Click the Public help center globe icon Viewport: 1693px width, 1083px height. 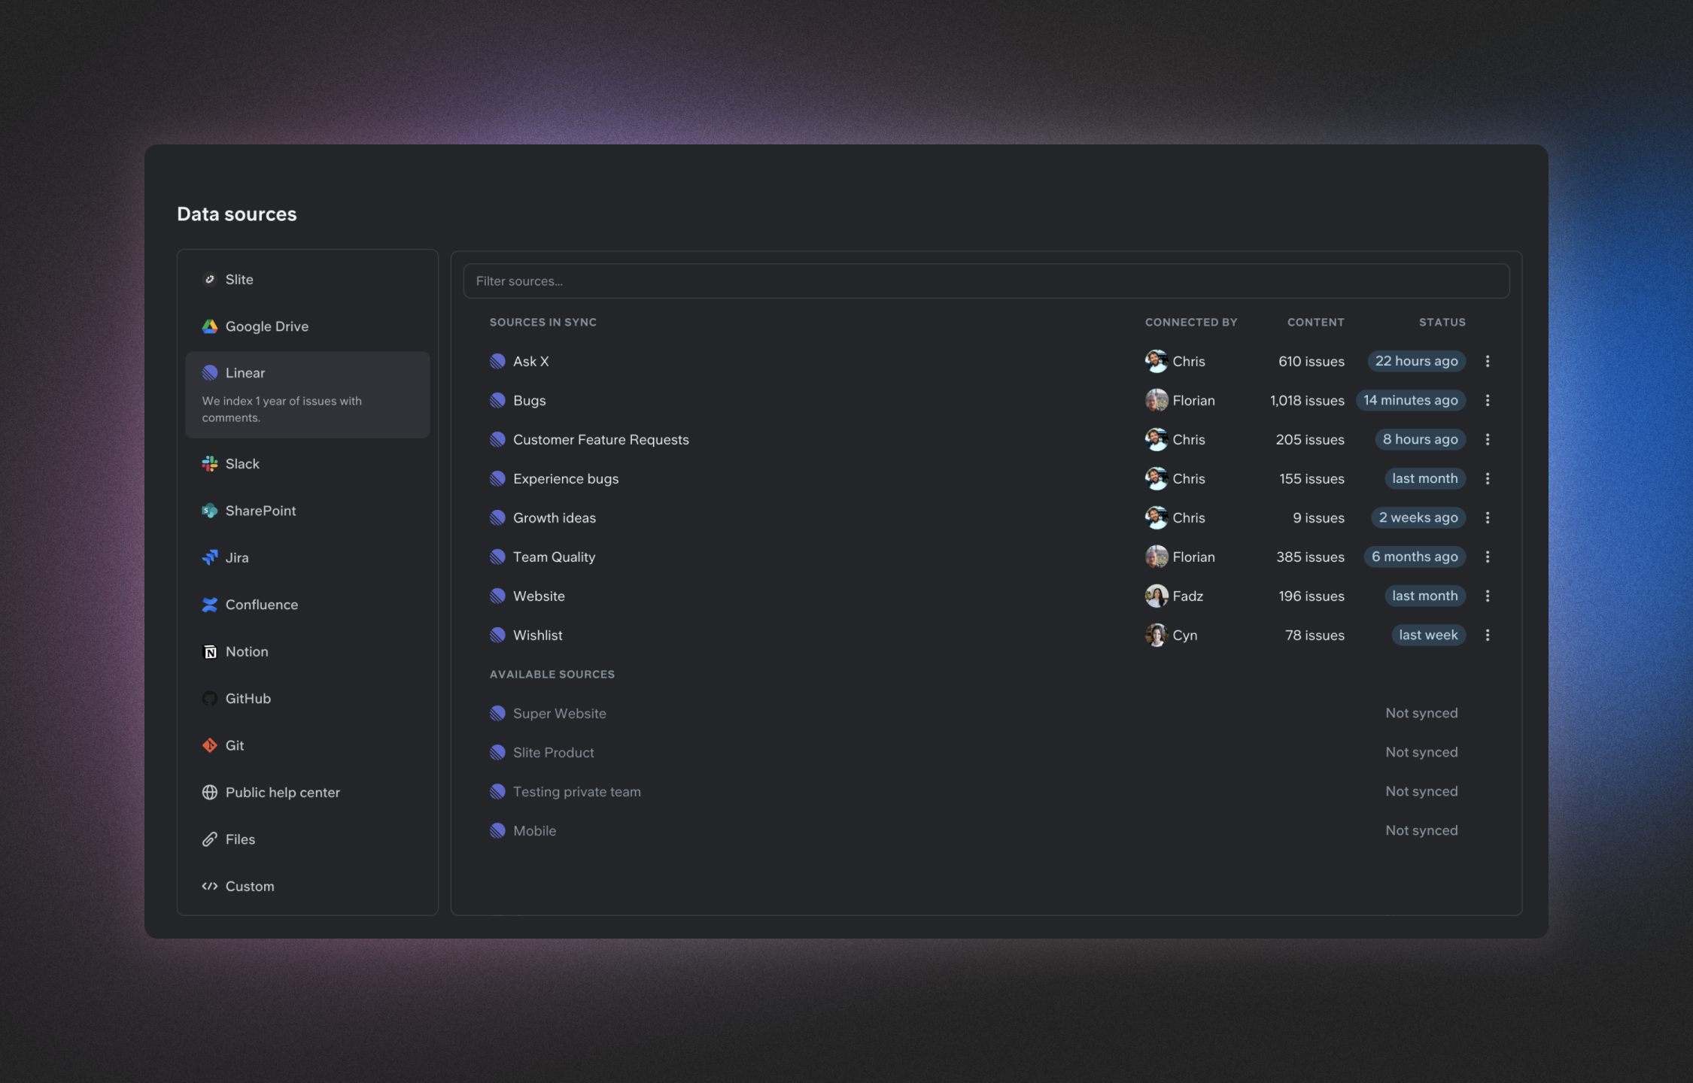[x=210, y=792]
